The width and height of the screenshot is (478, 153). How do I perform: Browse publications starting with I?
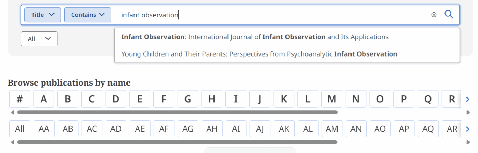(236, 99)
